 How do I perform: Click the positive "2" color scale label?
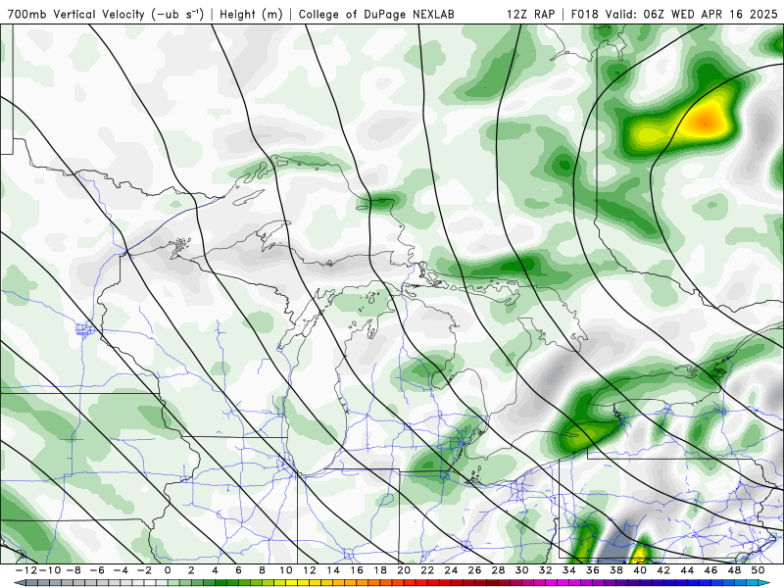click(x=191, y=570)
